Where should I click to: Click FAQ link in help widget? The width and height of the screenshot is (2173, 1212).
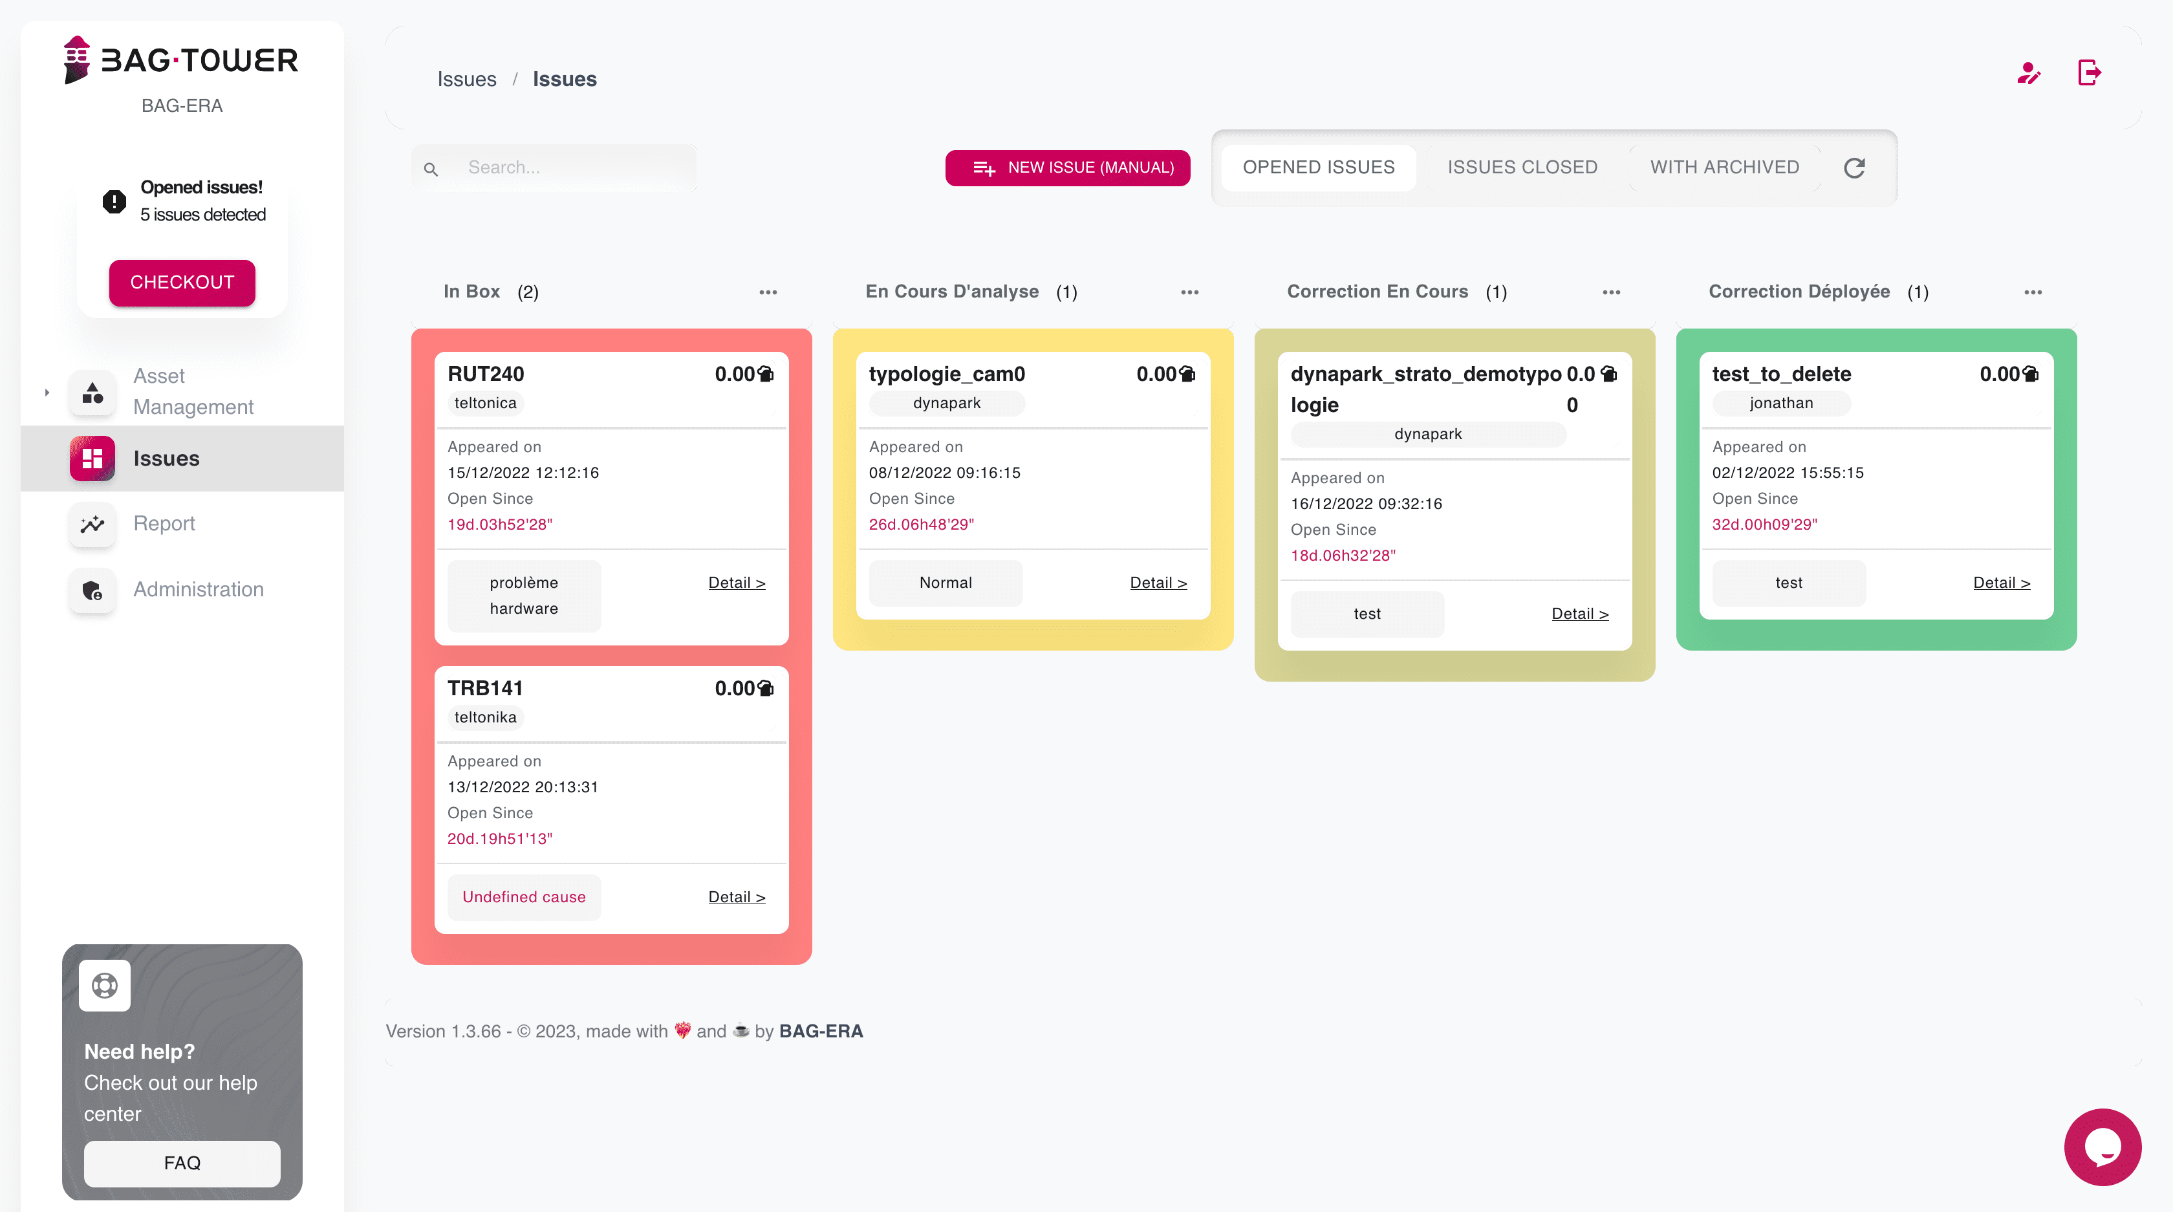tap(182, 1162)
